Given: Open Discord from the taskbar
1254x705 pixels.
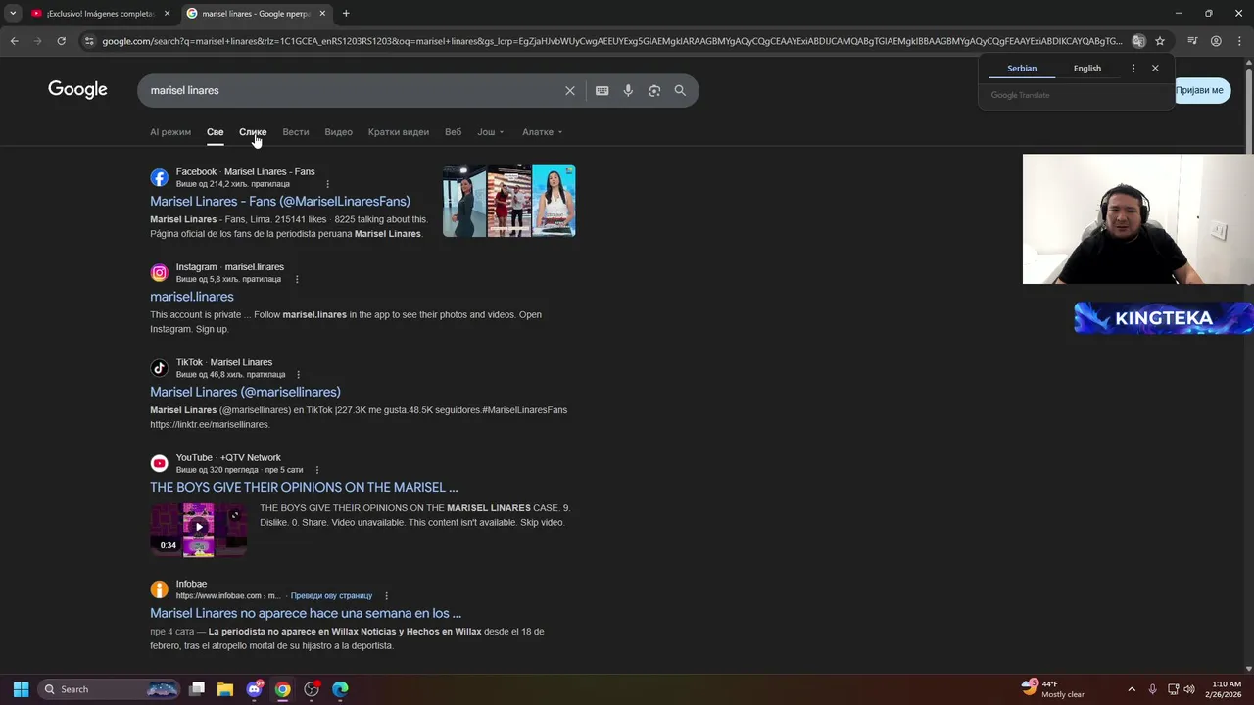Looking at the screenshot, I should click(x=255, y=689).
